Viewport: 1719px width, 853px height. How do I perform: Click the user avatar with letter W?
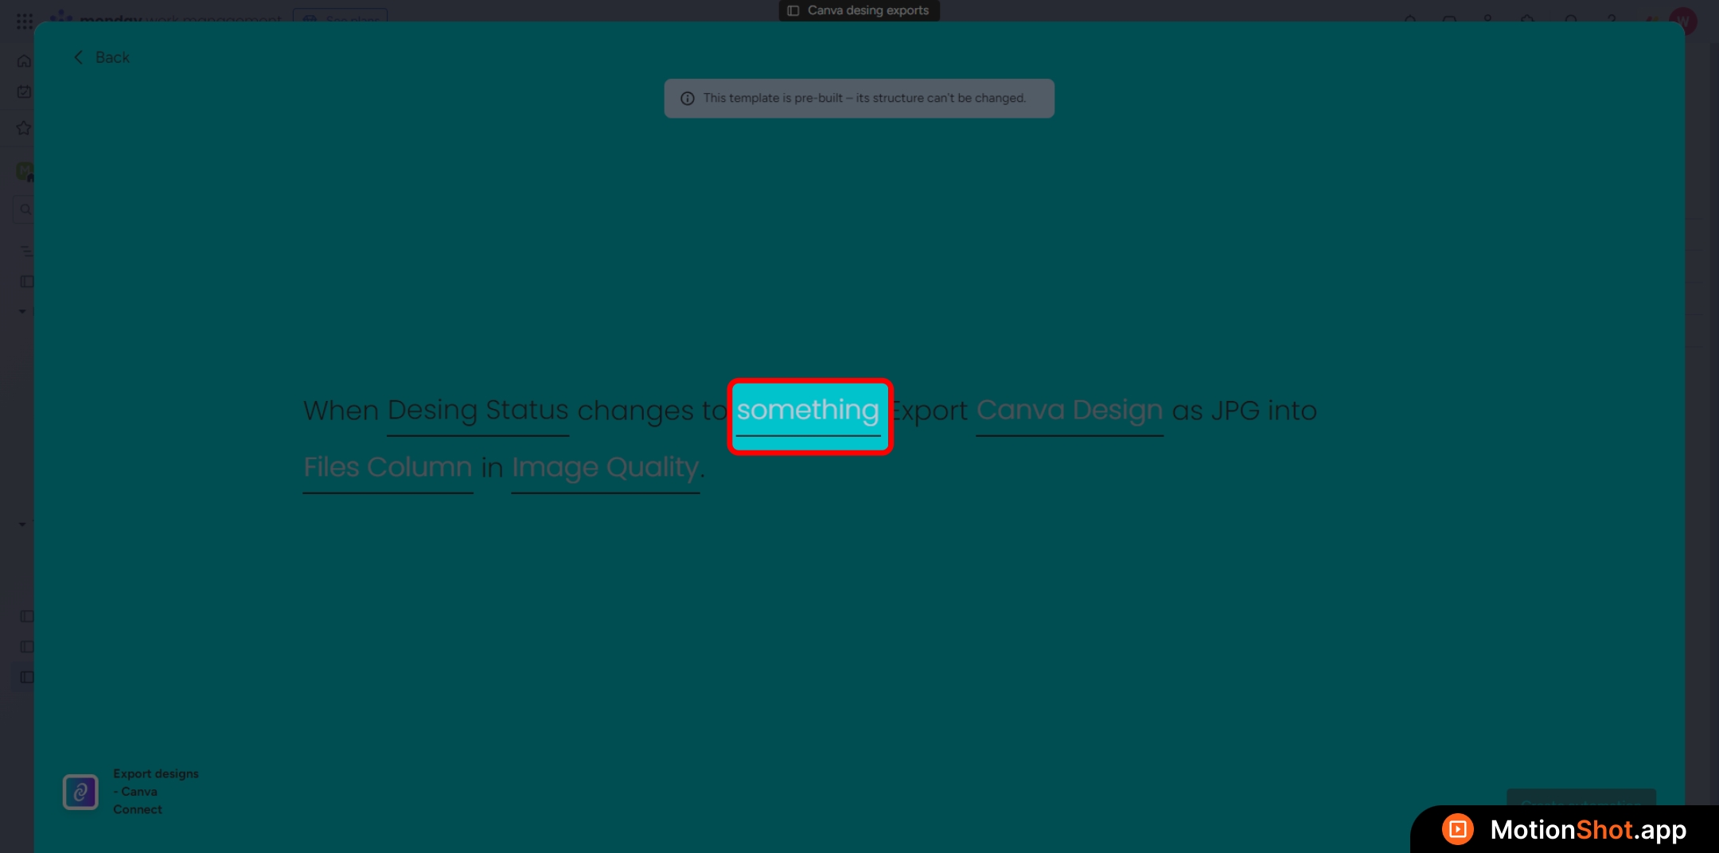tap(1682, 21)
